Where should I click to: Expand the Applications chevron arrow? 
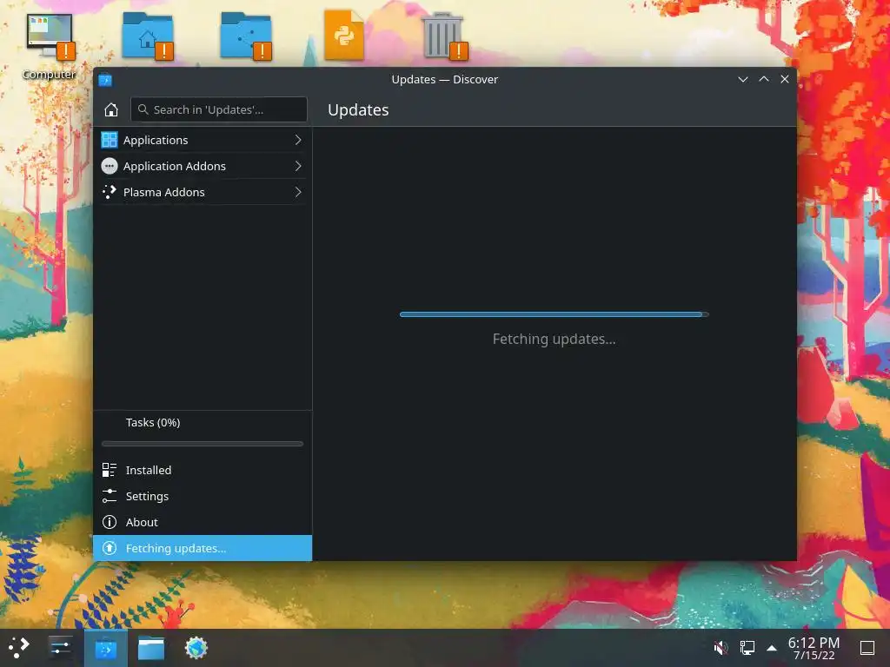coord(298,140)
